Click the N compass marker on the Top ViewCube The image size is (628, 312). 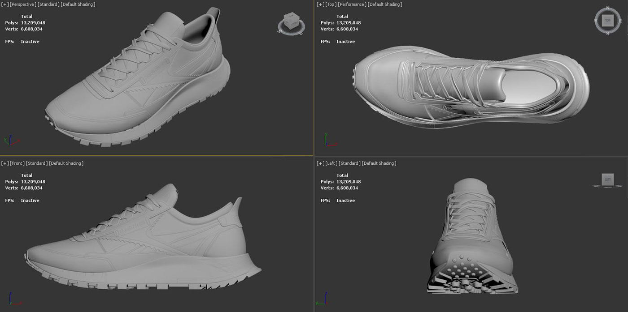pos(607,8)
